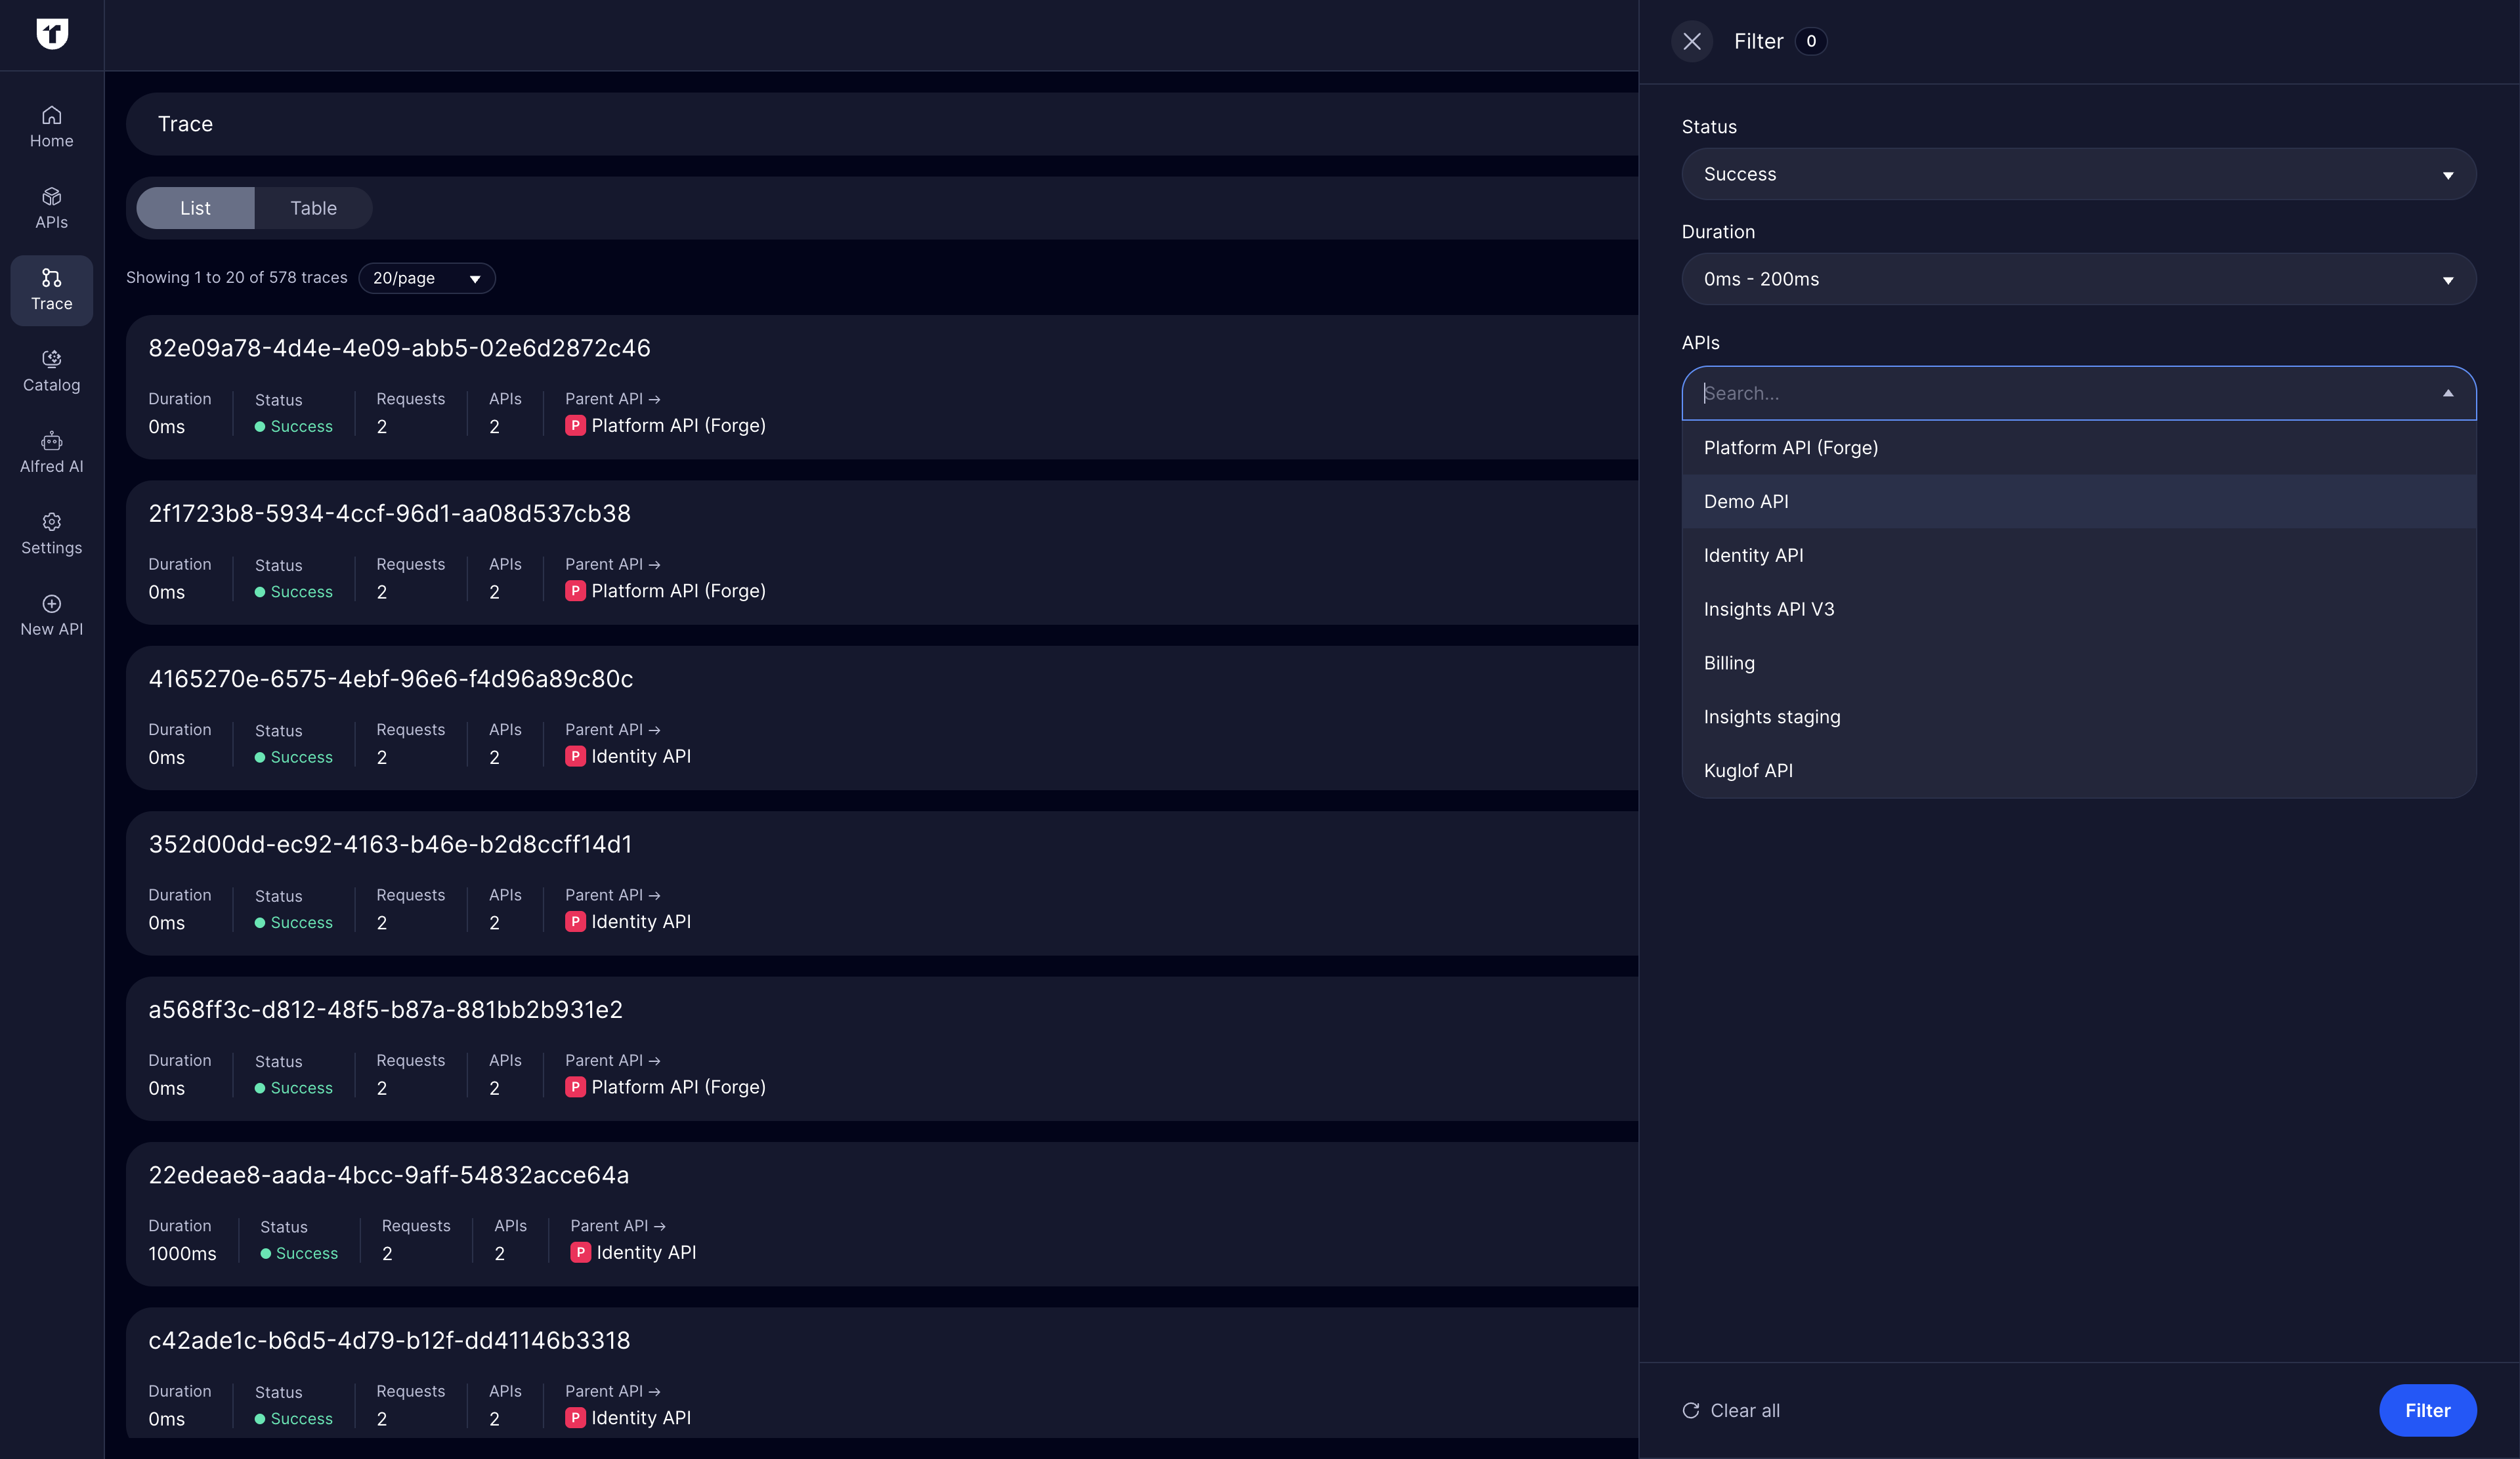Select the APIs icon in the sidebar
Screen dimensions: 2520x1459
[x=51, y=207]
